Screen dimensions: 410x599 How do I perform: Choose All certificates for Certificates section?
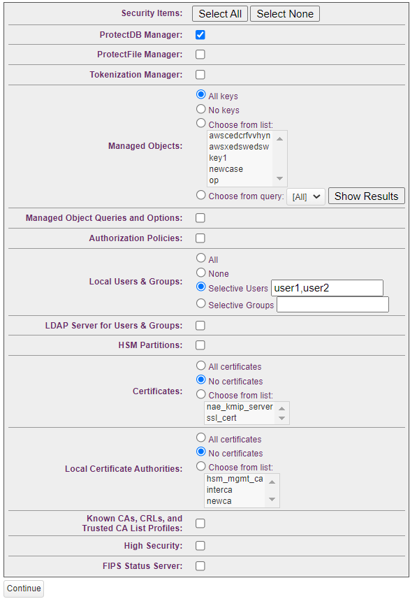200,366
